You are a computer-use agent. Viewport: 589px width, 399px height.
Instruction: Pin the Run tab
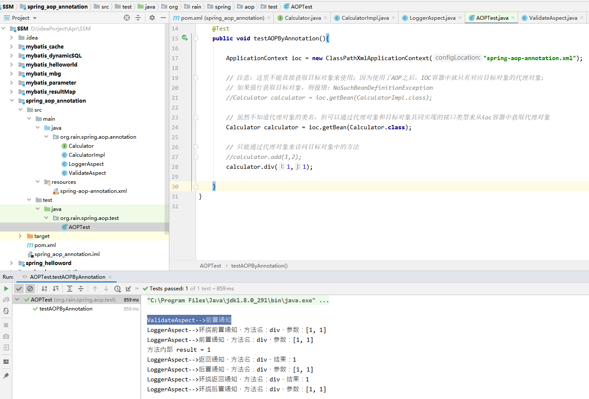pos(6,376)
